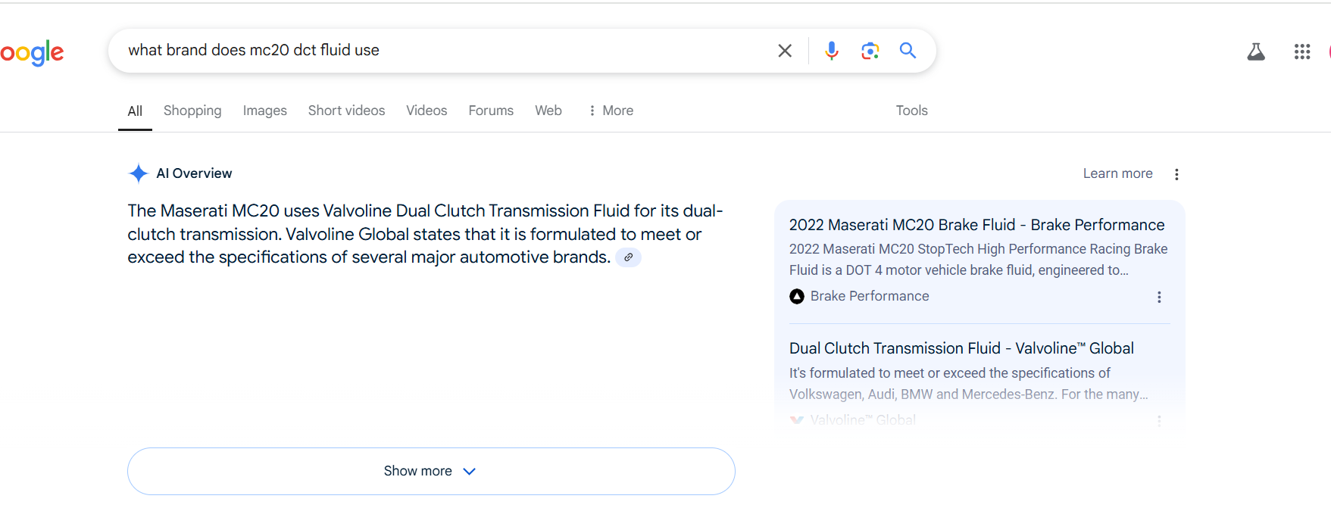
Task: Click the Learn more link
Action: (x=1117, y=173)
